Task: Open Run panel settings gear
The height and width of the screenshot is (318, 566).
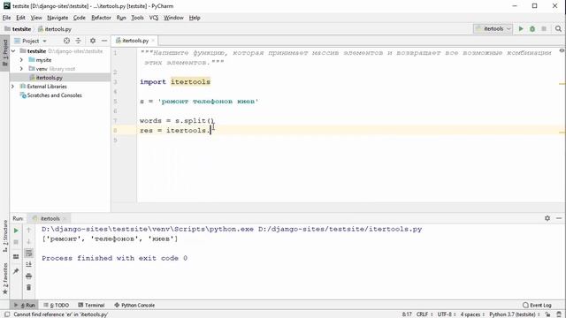Action: click(547, 218)
